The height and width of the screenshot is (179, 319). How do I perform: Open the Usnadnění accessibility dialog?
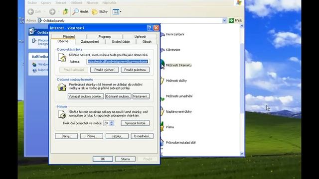[142, 136]
